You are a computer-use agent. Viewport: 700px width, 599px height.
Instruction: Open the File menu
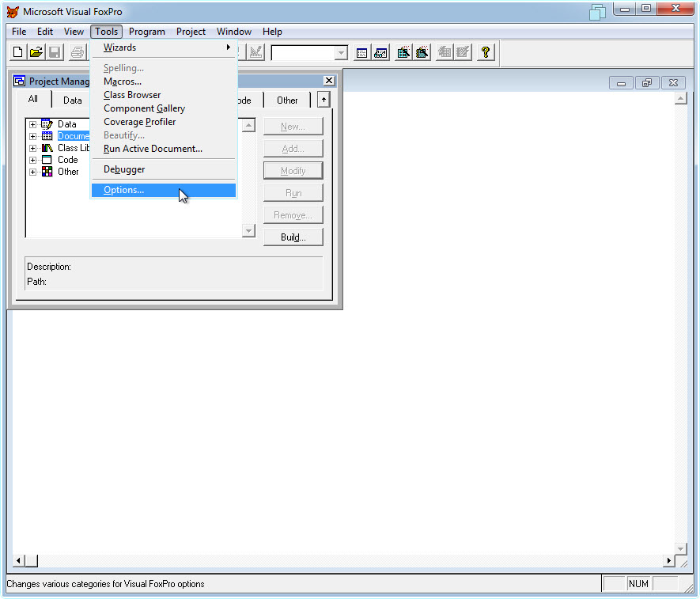19,32
